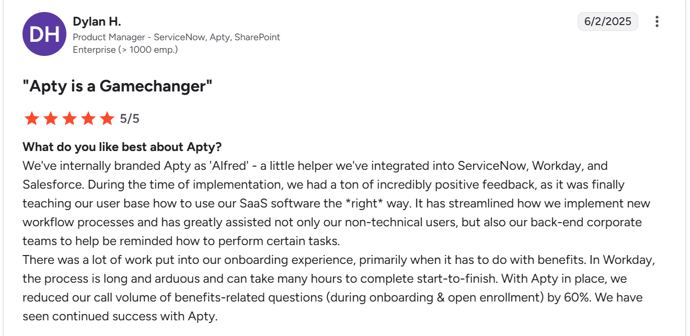Open Dylan H.'s reviewer profile
The height and width of the screenshot is (336, 690).
tap(97, 21)
